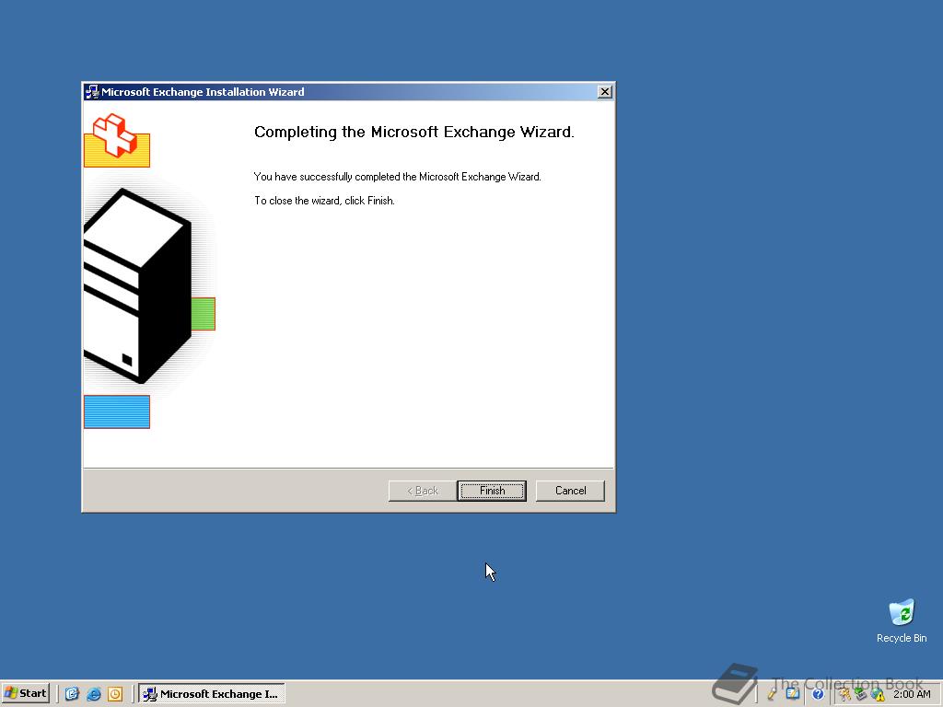
Task: Select the Microsoft Exchange I... taskbar button
Action: [x=212, y=694]
